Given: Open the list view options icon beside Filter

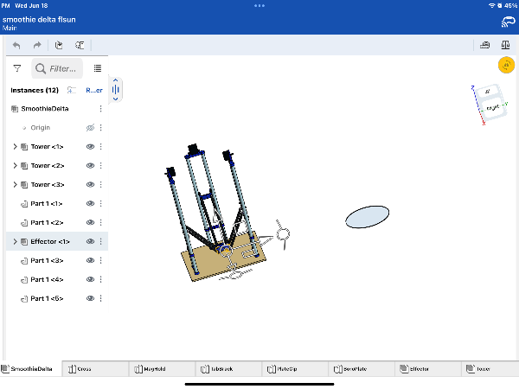Looking at the screenshot, I should [98, 68].
